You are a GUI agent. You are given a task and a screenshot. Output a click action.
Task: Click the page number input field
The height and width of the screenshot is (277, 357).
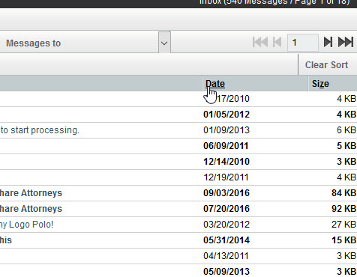[303, 43]
